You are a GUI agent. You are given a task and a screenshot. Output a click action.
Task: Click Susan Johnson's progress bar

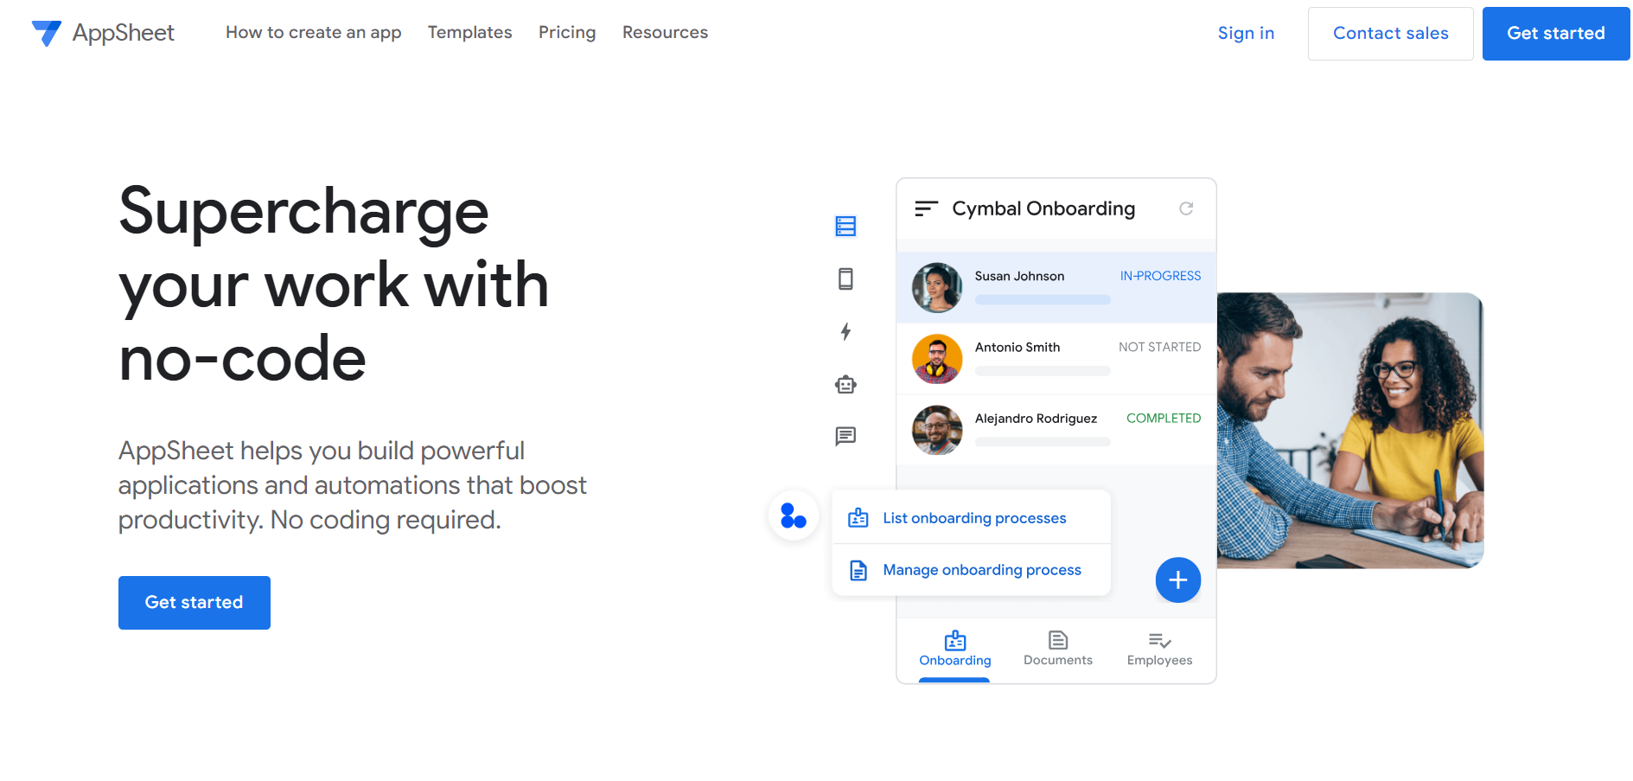point(1043,300)
